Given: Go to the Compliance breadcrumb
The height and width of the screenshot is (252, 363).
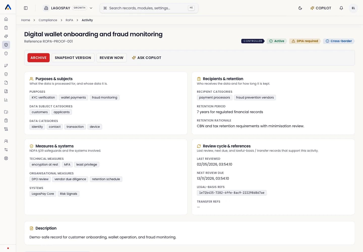Looking at the screenshot, I should [x=48, y=20].
